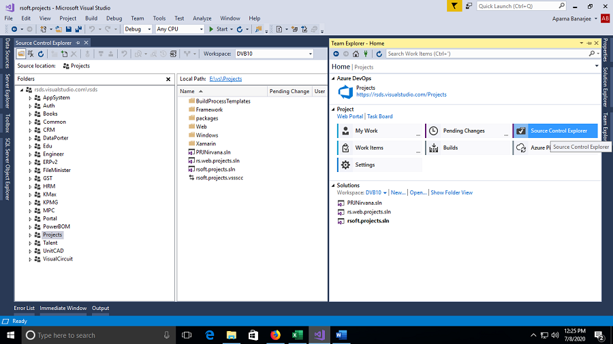Open the Azure DevOps Projects URL link

[401, 94]
